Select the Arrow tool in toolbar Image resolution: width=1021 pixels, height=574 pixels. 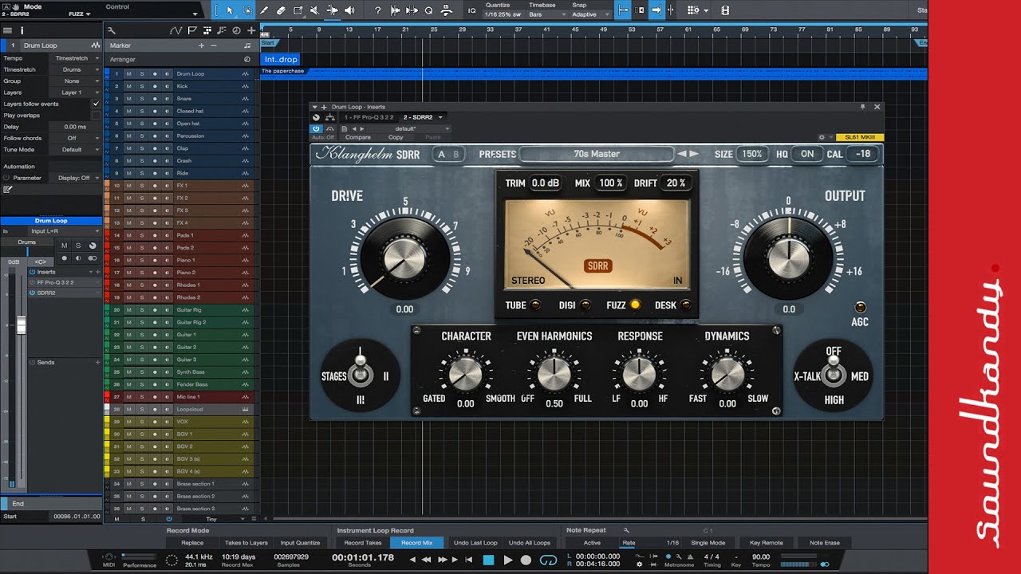[230, 10]
